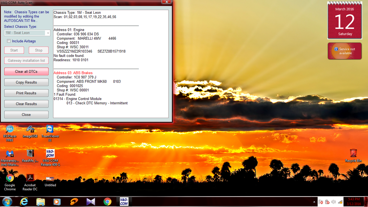Click the Address 01: Engine line
The width and height of the screenshot is (368, 207).
click(69, 30)
